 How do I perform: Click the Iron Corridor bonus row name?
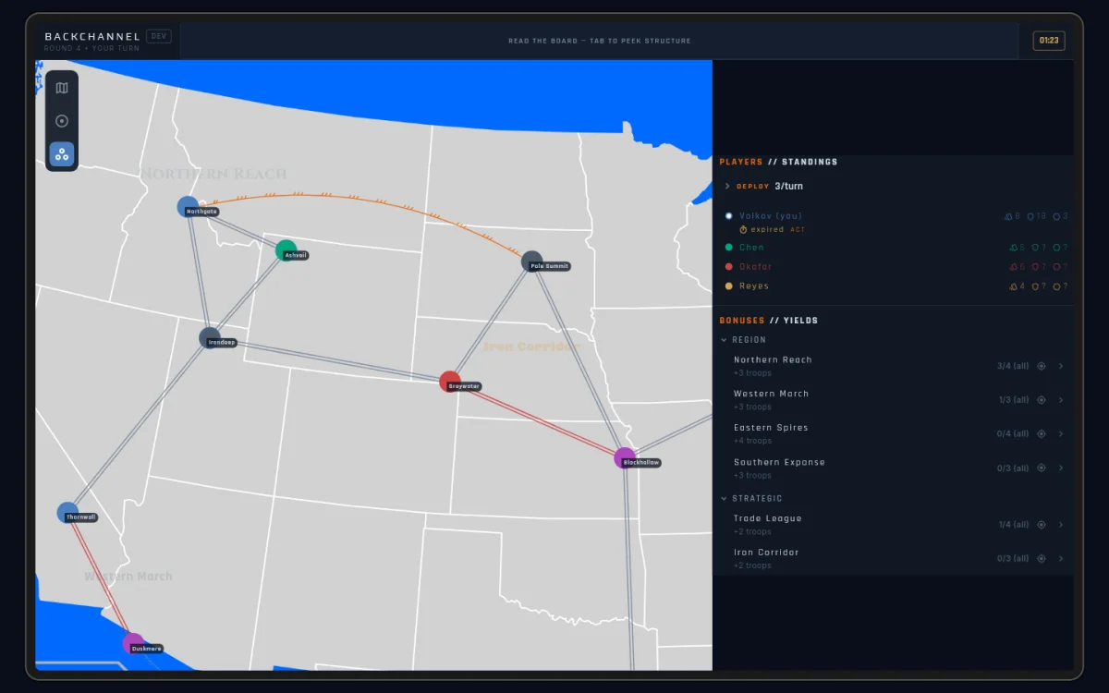[x=766, y=553]
